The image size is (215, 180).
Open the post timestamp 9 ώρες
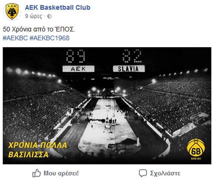(x=34, y=16)
